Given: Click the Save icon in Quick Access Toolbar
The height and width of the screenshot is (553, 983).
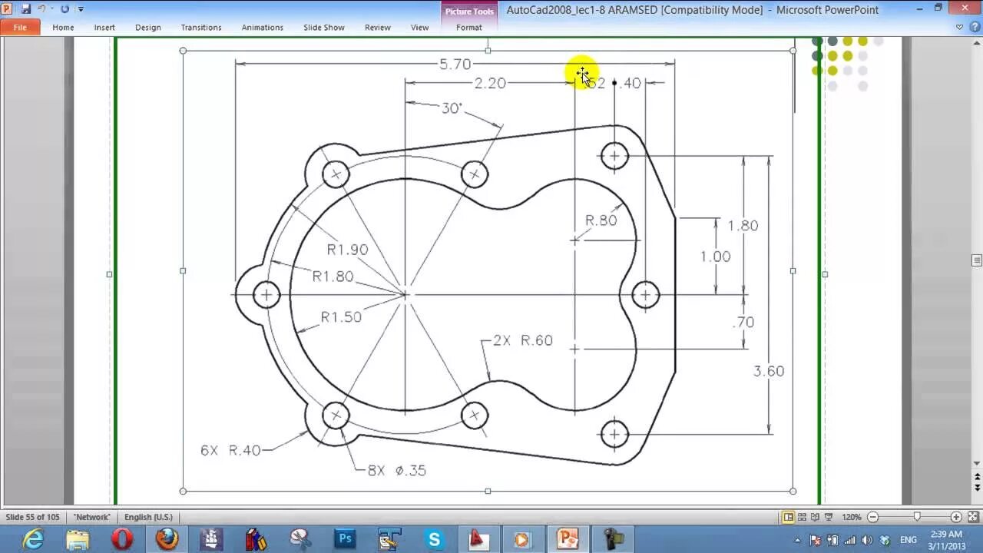Looking at the screenshot, I should (x=25, y=9).
